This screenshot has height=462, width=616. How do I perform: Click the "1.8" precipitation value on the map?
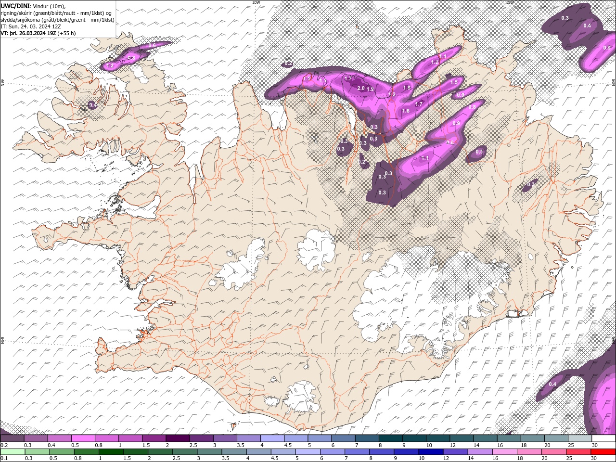[x=407, y=88]
